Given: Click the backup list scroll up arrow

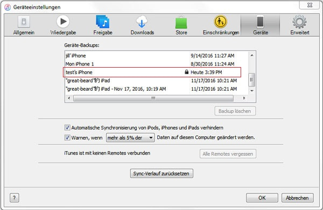Looking at the screenshot, I should 252,55.
